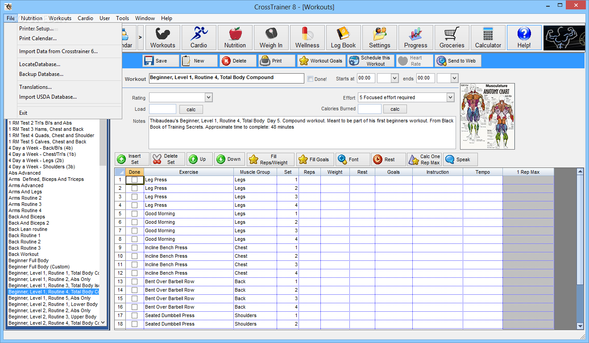589x343 pixels.
Task: Click the Rest timer button
Action: click(x=389, y=159)
